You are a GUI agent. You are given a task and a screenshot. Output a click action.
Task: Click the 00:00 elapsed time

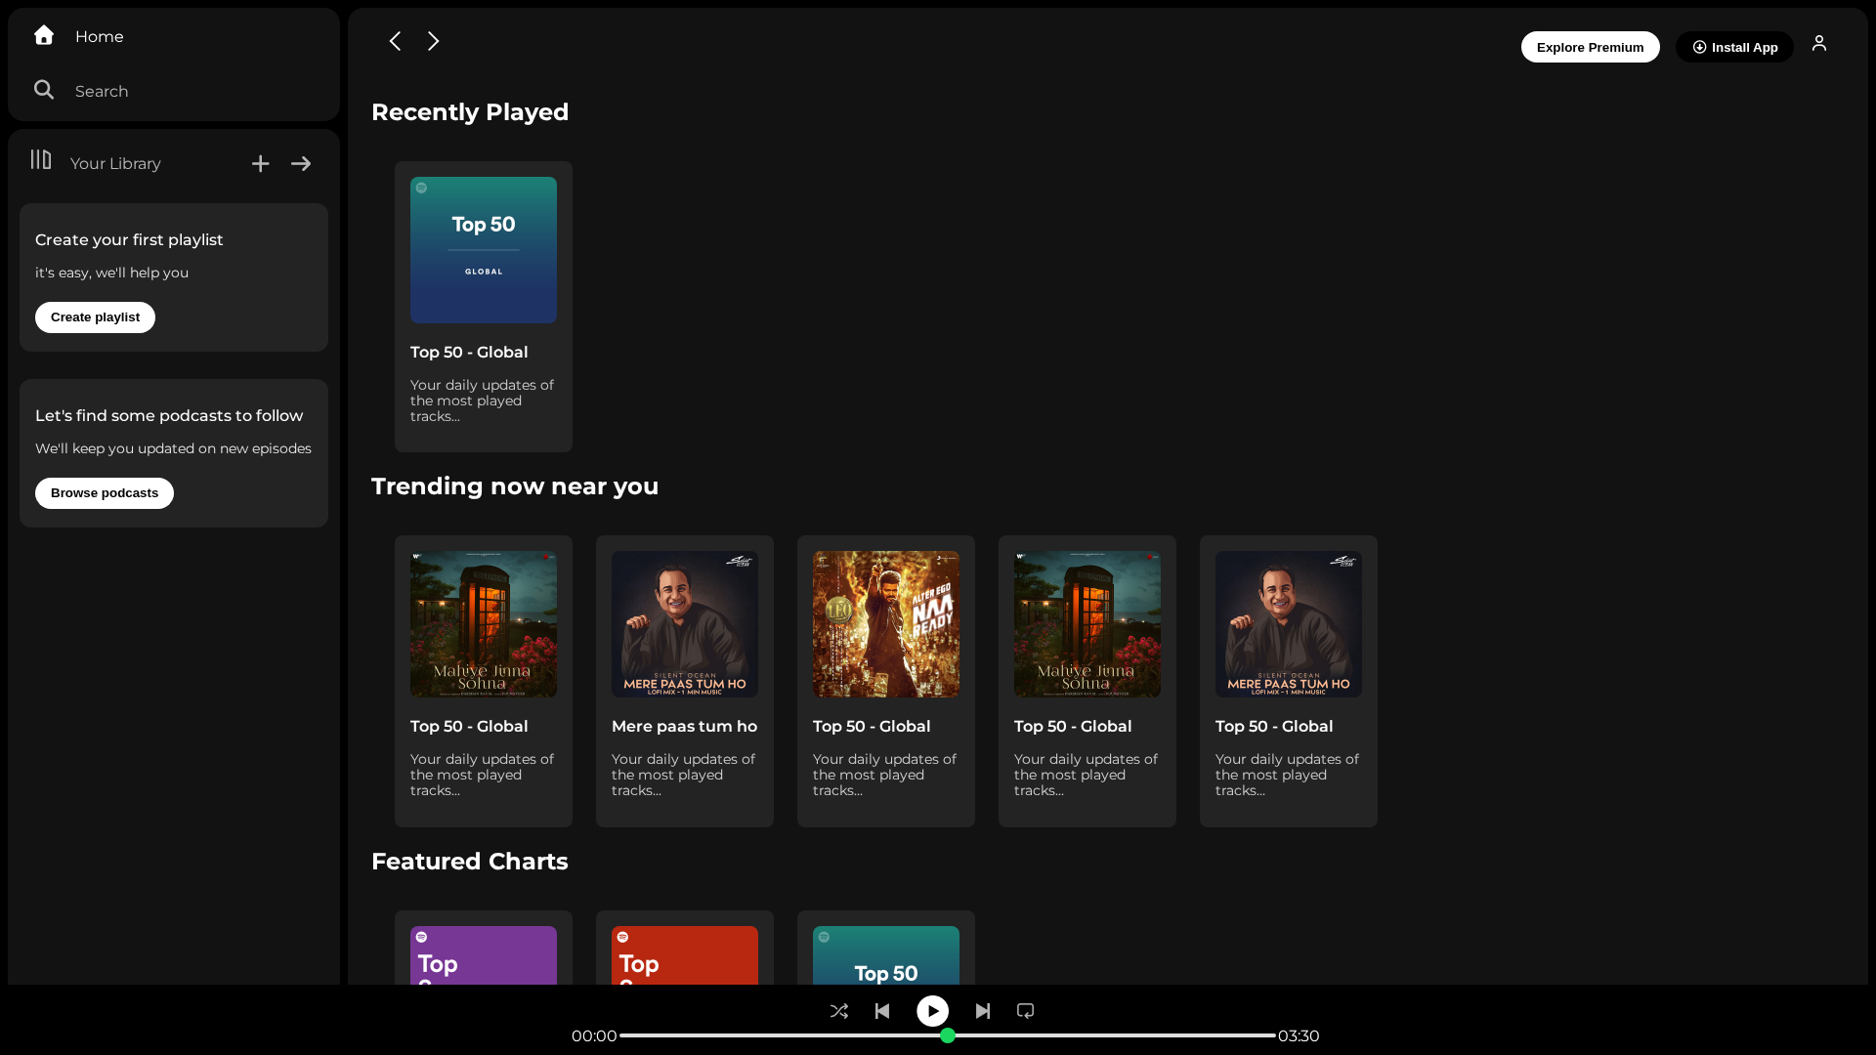594,1035
